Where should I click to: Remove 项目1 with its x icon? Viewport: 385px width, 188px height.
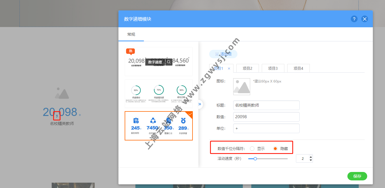[x=229, y=68]
